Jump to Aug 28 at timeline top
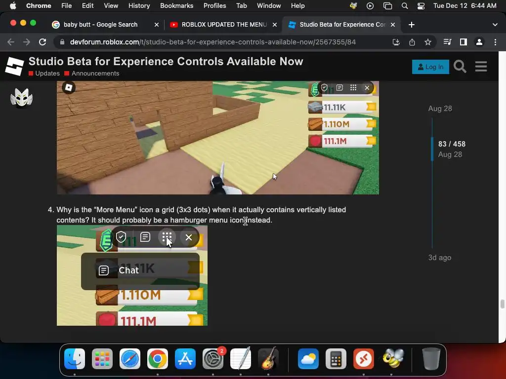Screen dimensions: 506x379 pyautogui.click(x=440, y=109)
